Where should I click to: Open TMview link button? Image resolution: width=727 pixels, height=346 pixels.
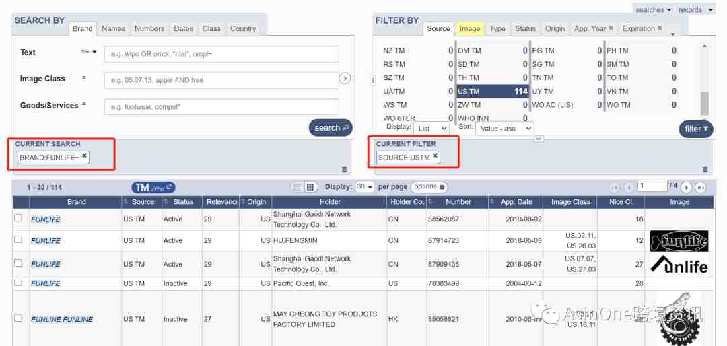coord(153,187)
